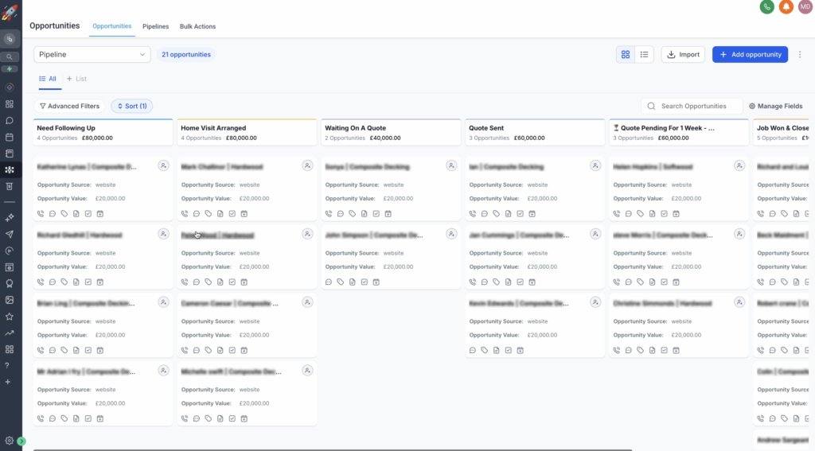Open the help question mark in sidebar
Viewport: 815px width, 451px height.
[x=7, y=366]
